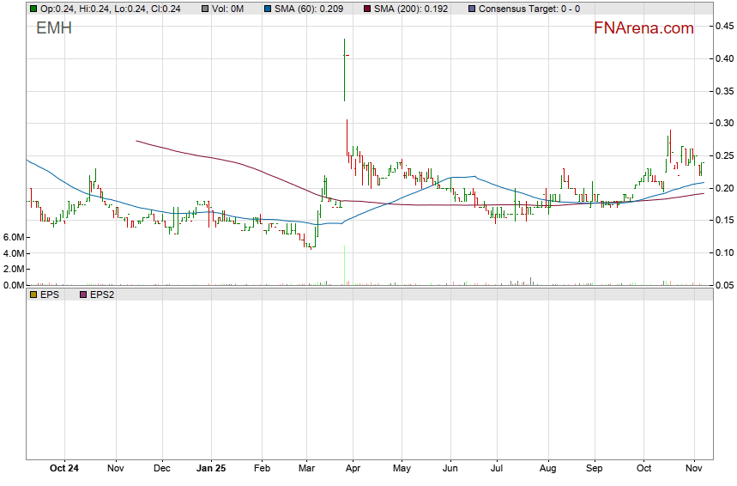
Task: Click the purple Consensus Target legend square
Action: [x=471, y=9]
